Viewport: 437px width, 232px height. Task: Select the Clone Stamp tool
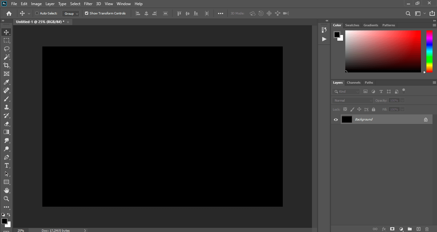(x=6, y=107)
